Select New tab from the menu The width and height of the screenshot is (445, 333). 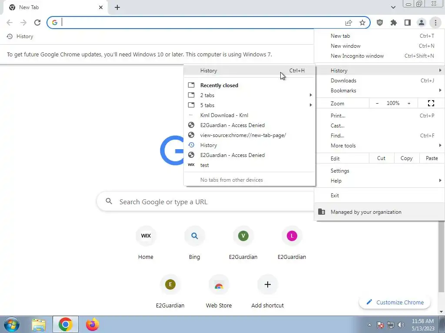tap(379, 36)
